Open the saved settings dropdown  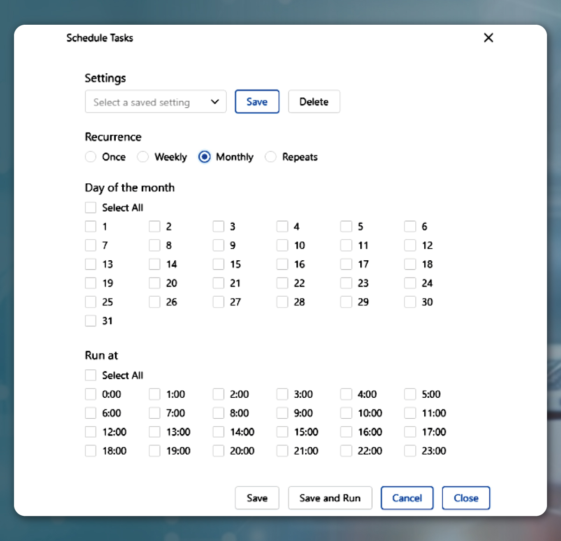155,102
